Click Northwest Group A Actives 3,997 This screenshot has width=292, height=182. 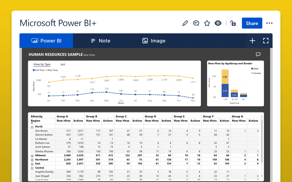click(x=80, y=160)
